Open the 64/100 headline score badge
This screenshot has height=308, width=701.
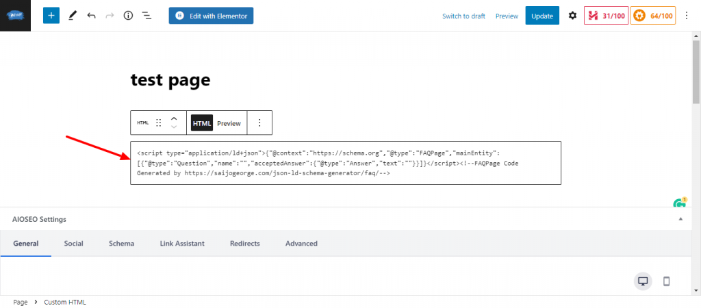click(652, 16)
